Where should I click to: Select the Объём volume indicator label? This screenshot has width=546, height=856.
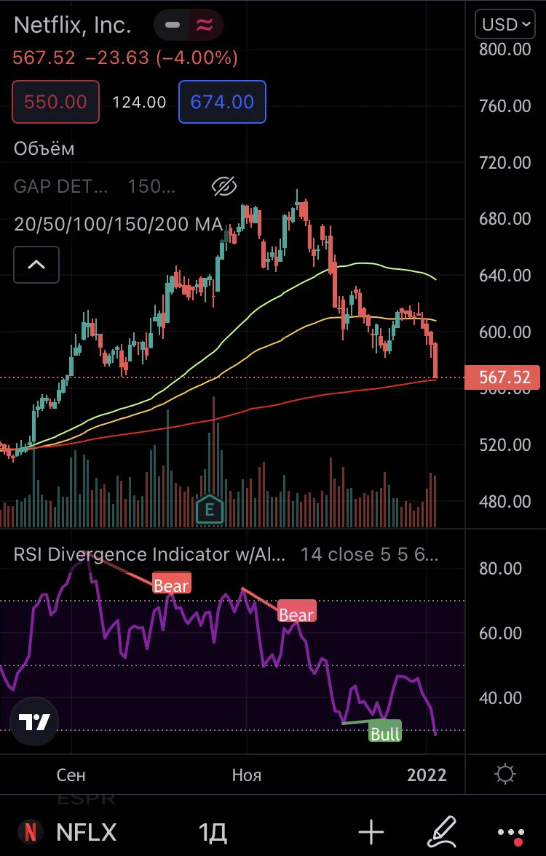pyautogui.click(x=44, y=148)
